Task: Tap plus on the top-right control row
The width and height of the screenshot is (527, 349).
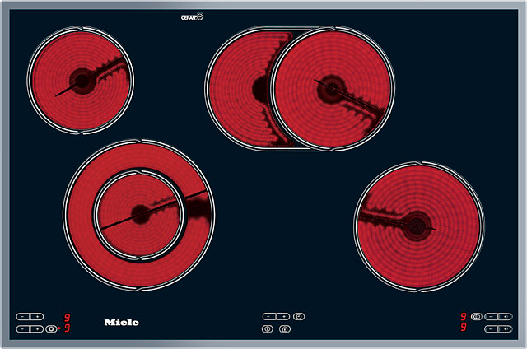Action: [x=505, y=316]
